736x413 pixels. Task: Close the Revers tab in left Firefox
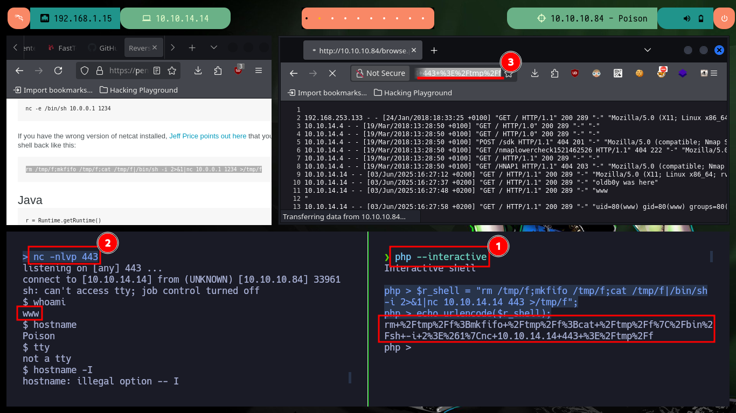click(x=156, y=48)
